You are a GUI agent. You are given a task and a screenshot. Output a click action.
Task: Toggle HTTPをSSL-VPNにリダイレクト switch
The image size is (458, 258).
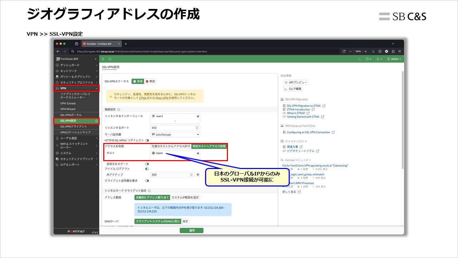tap(147, 140)
